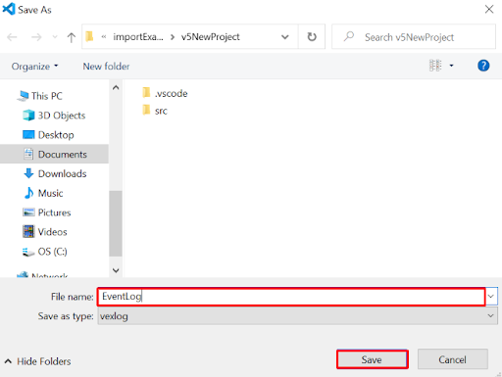Open the view options dropdown arrow
Image resolution: width=502 pixels, height=377 pixels.
pos(451,66)
